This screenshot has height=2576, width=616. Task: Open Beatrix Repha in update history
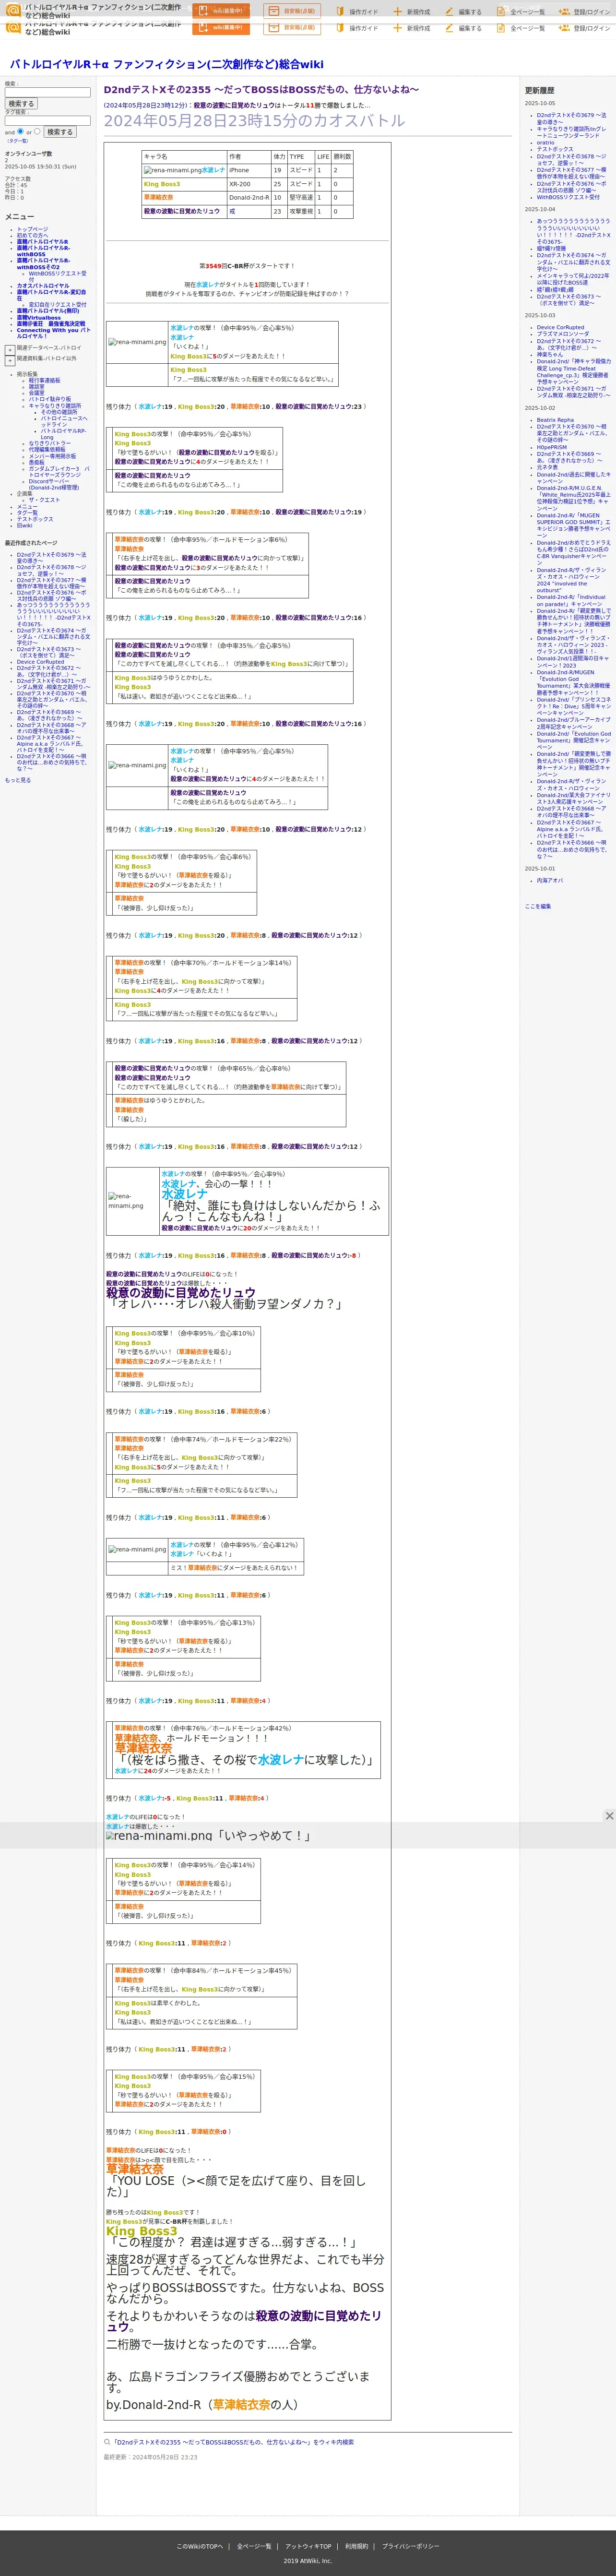(555, 420)
